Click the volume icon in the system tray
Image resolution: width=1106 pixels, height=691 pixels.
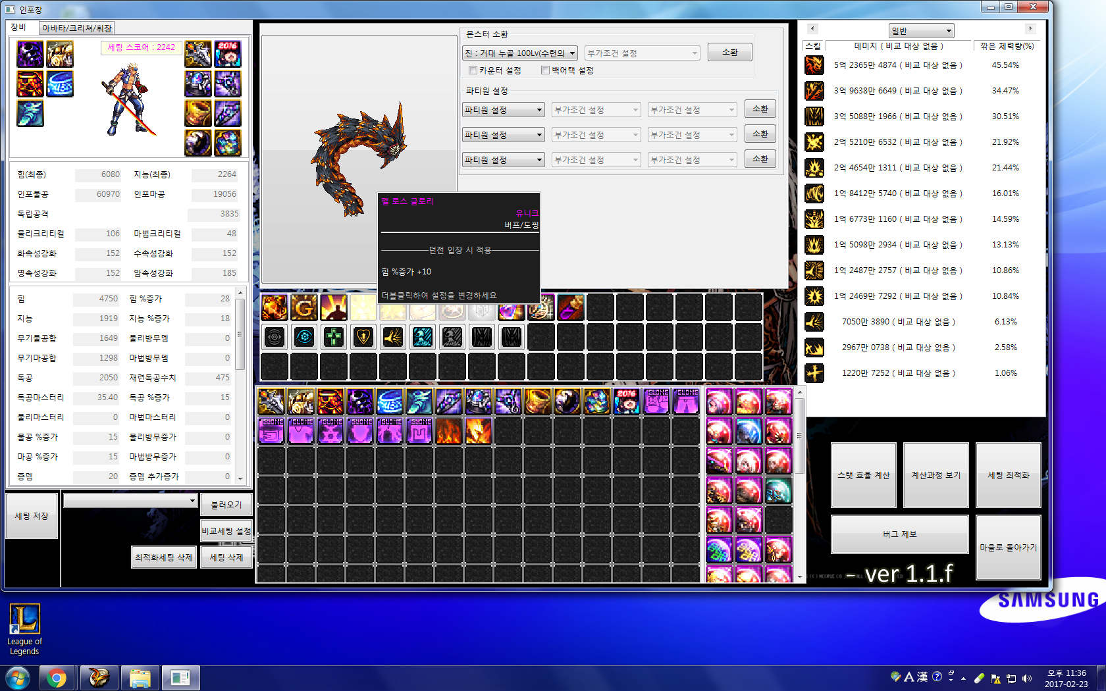(1027, 678)
